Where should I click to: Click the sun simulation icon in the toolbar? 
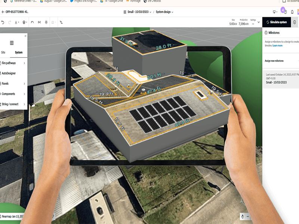click(x=46, y=22)
